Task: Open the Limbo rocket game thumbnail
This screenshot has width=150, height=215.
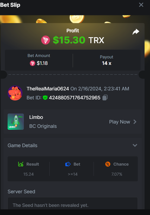Action: (x=16, y=122)
